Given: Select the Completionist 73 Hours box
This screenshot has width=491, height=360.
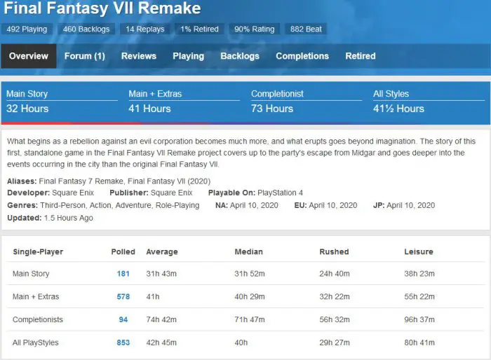Looking at the screenshot, I should click(307, 102).
